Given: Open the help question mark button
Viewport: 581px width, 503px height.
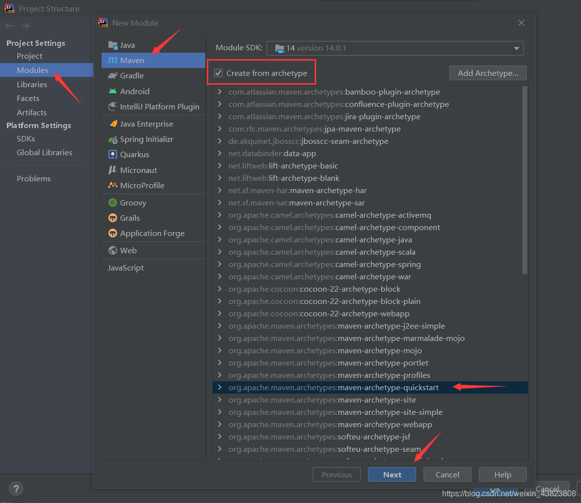Looking at the screenshot, I should [x=16, y=488].
